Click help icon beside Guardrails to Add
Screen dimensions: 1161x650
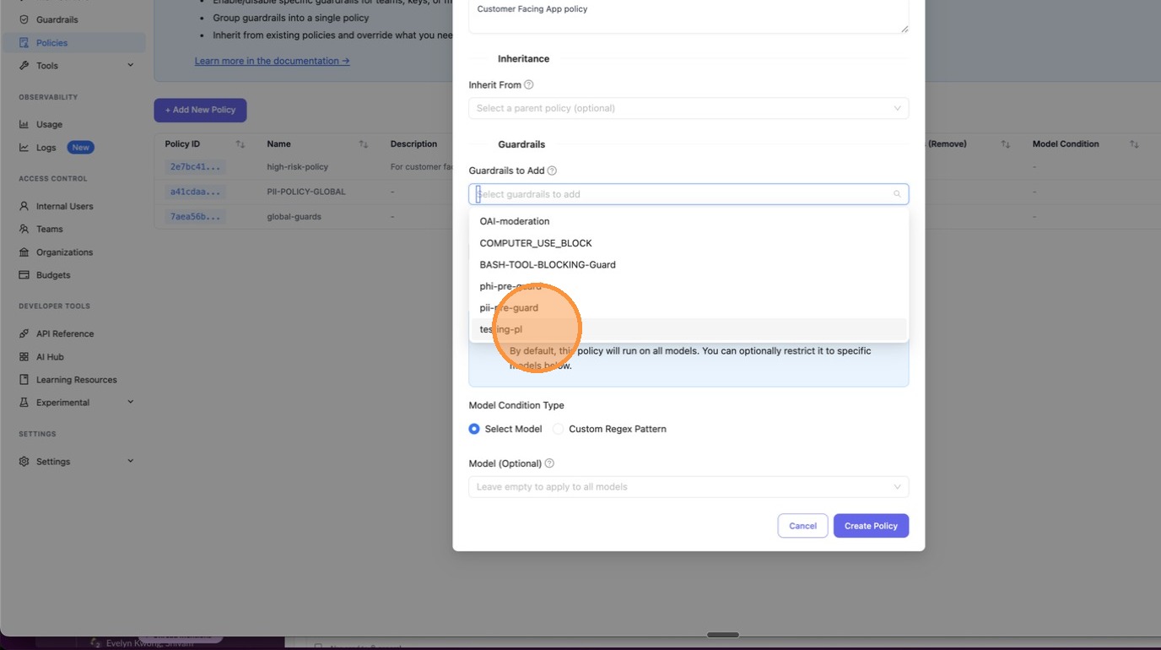pyautogui.click(x=553, y=171)
